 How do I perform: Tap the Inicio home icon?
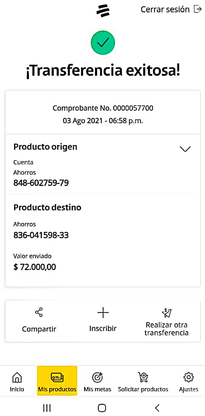(x=17, y=377)
